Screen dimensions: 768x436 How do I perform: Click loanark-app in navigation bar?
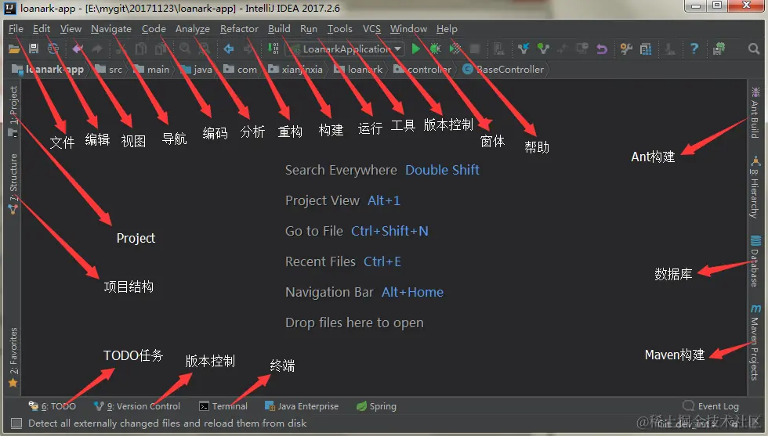pyautogui.click(x=48, y=70)
